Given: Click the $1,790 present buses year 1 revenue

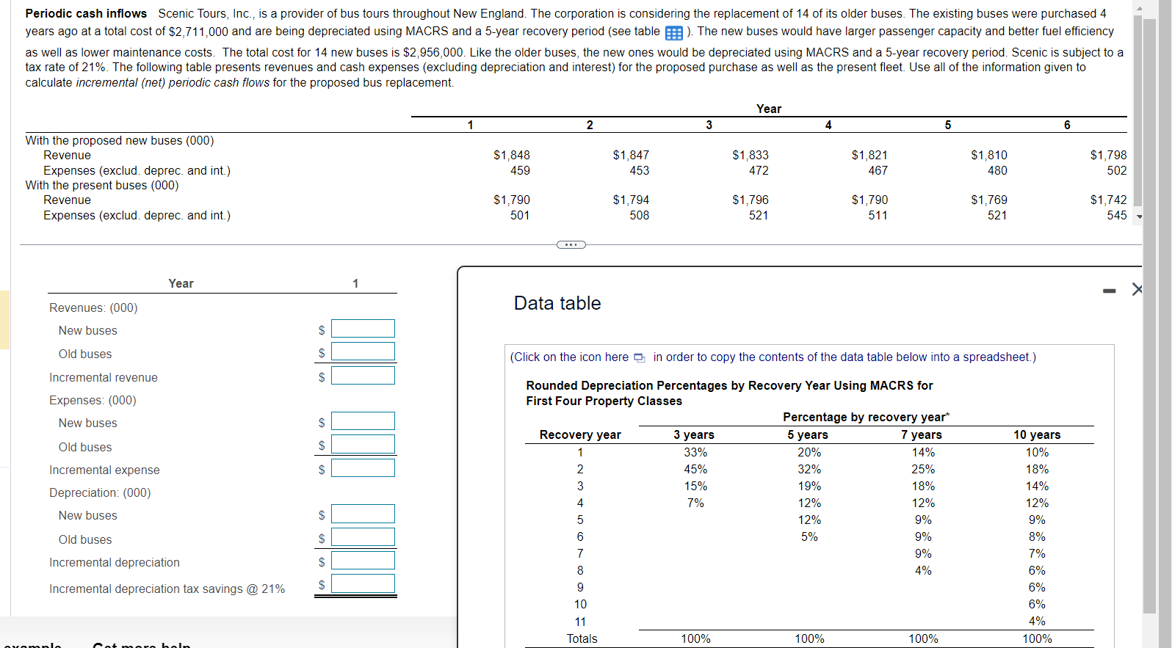Looking at the screenshot, I should coord(512,200).
